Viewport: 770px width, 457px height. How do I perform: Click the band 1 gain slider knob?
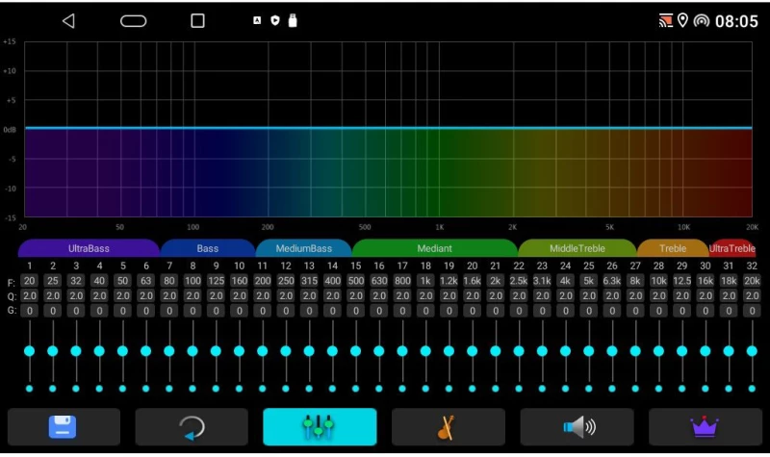(x=30, y=351)
